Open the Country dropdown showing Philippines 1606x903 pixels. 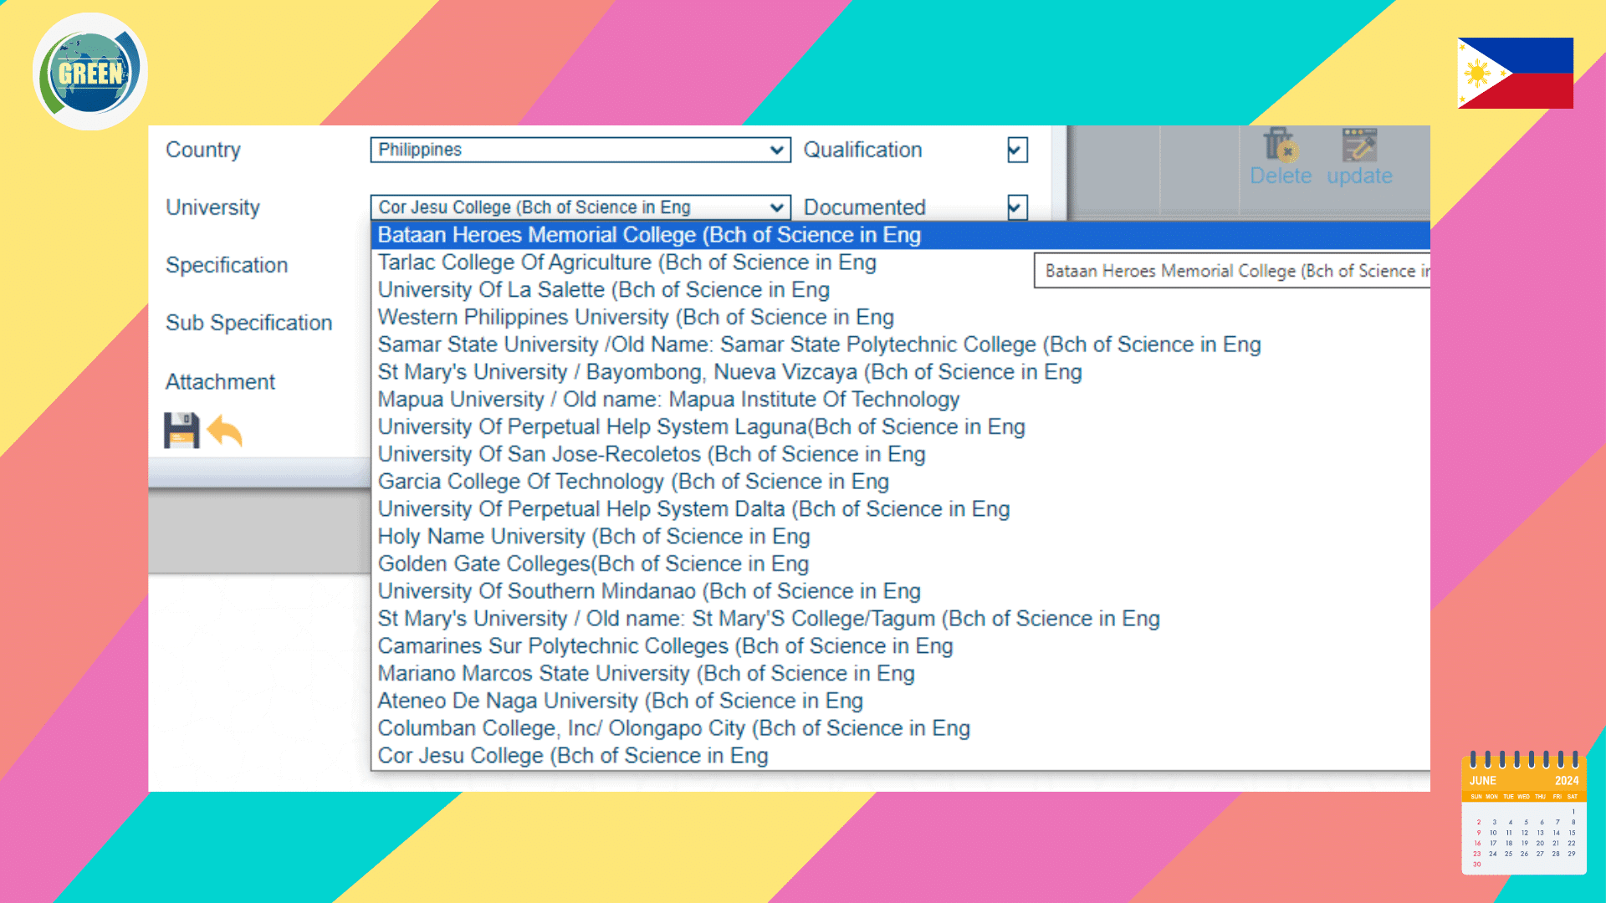click(x=580, y=150)
